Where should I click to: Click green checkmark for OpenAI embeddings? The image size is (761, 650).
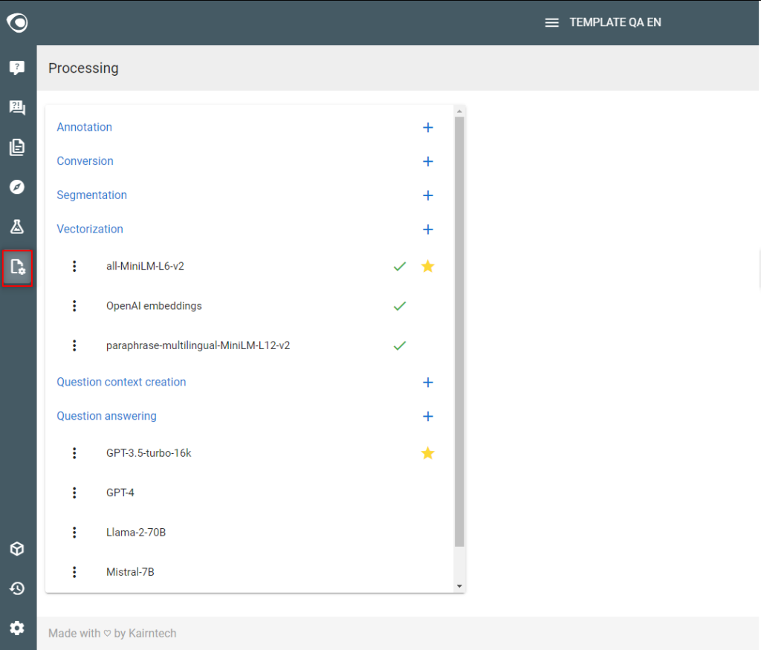(x=399, y=306)
